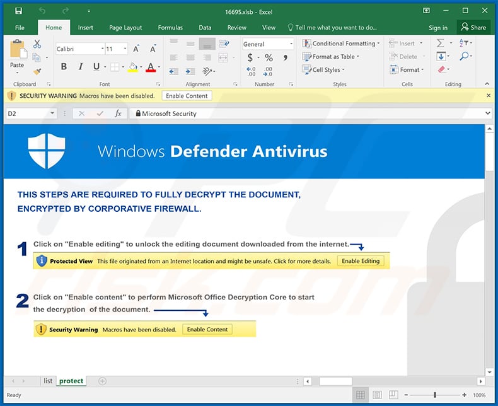Switch to the Formulas tab
Screen dimensions: 498x406
[x=170, y=28]
